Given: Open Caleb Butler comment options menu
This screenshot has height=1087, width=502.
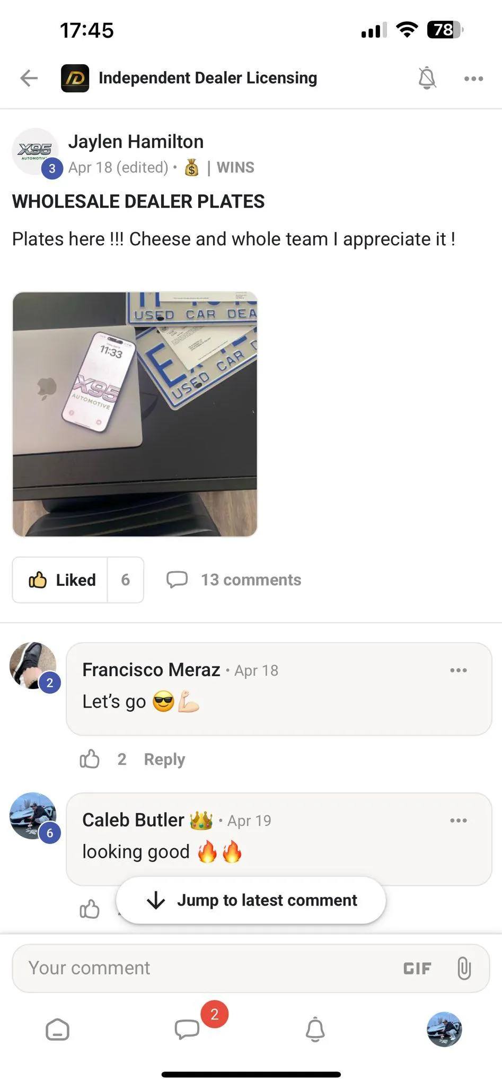Looking at the screenshot, I should point(459,821).
